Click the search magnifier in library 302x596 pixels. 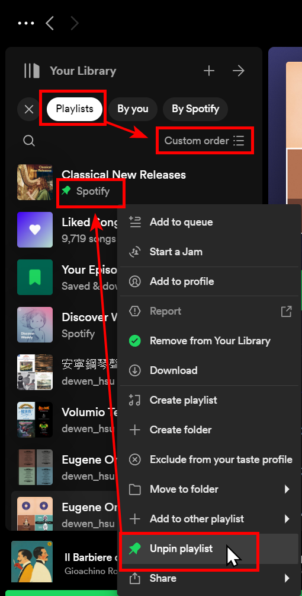(29, 141)
